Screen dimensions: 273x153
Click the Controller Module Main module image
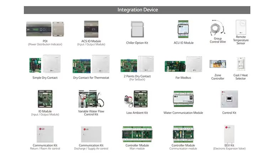[137, 135]
